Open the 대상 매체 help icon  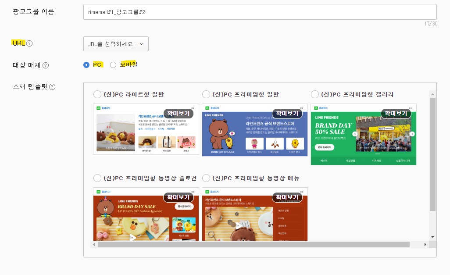46,65
